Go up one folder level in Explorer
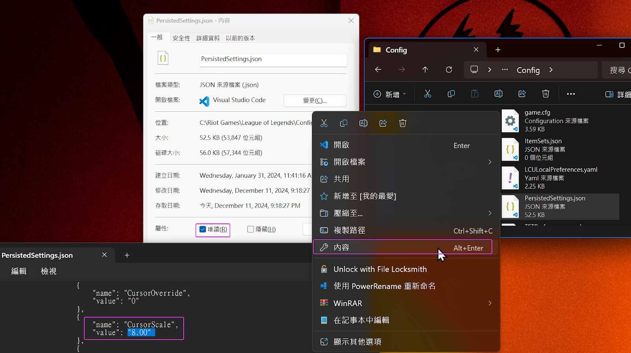 point(425,69)
